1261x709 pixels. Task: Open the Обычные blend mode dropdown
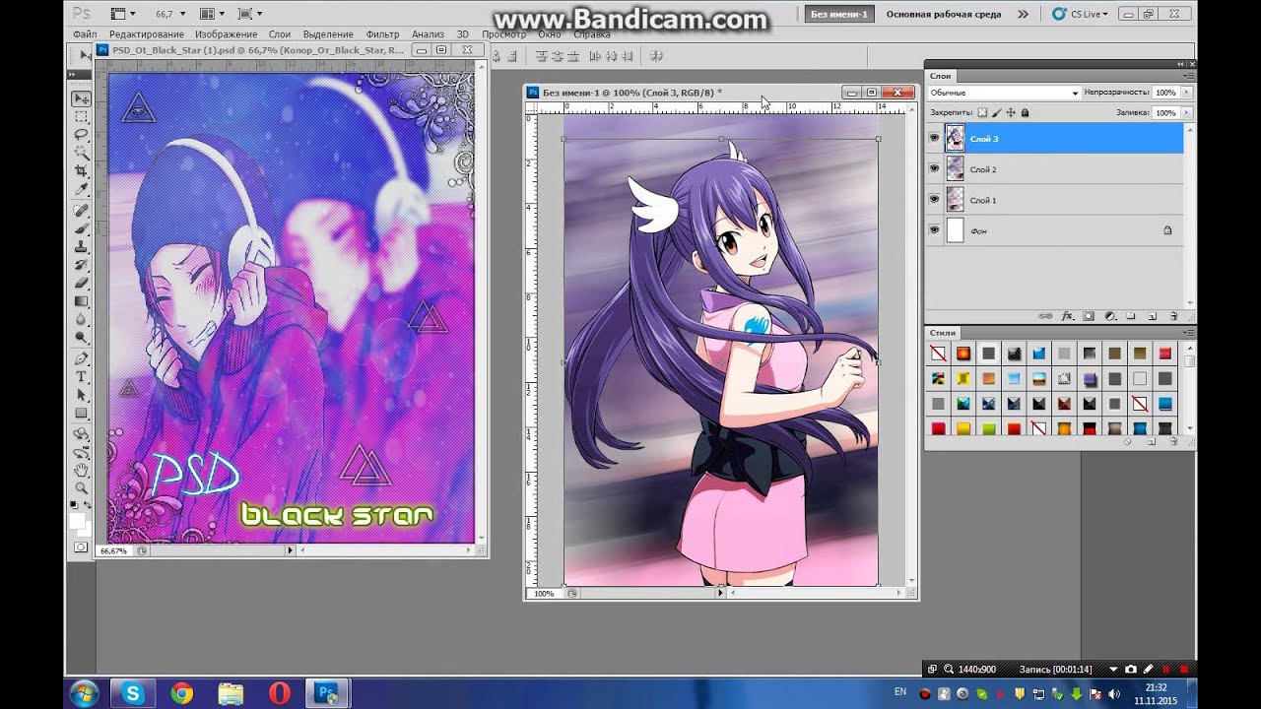(1004, 93)
